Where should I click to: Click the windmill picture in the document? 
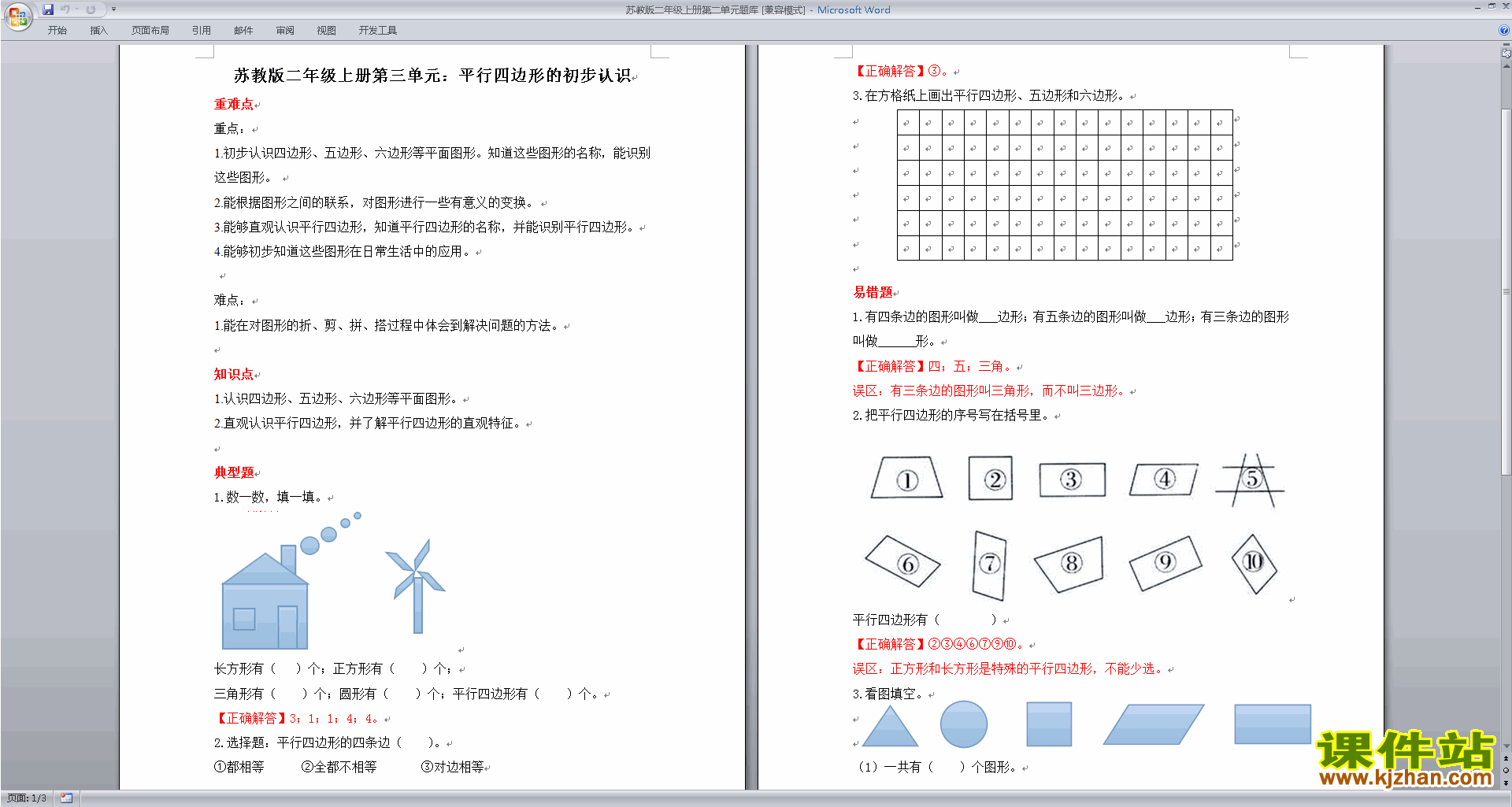(417, 586)
